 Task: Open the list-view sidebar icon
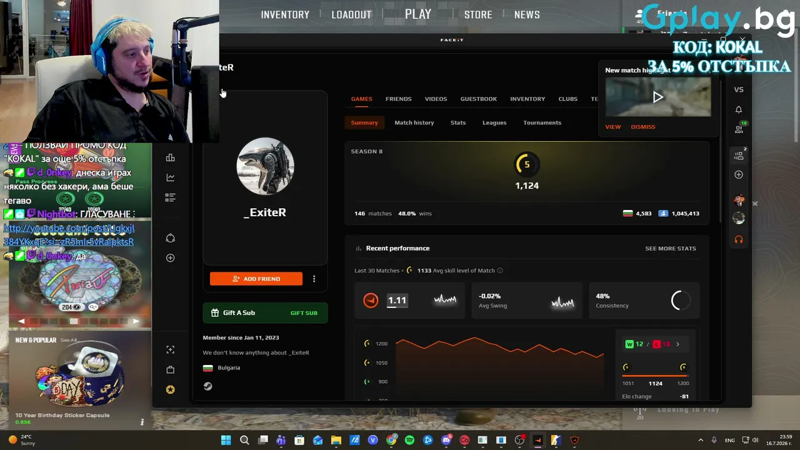tap(170, 197)
